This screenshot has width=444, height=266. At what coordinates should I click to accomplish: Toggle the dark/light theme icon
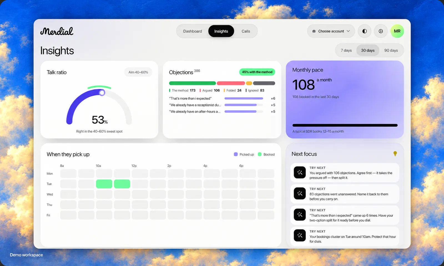click(x=365, y=31)
